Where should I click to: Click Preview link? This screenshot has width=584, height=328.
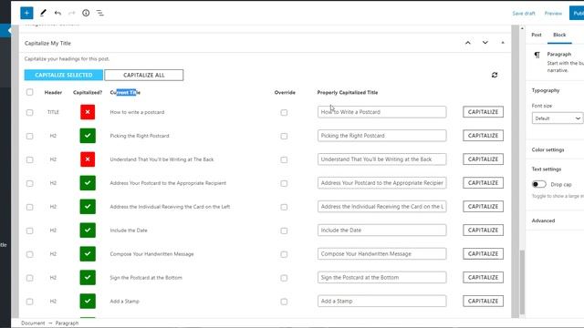(x=553, y=13)
